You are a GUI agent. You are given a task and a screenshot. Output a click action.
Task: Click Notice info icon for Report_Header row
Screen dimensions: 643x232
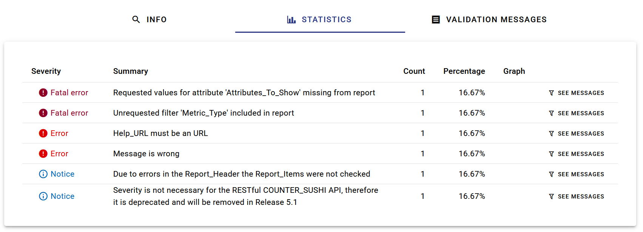pos(43,174)
